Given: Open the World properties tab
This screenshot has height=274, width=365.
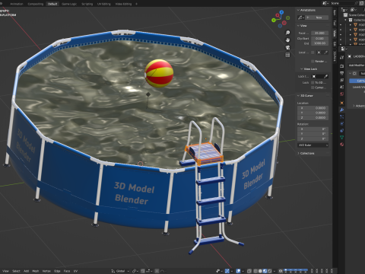Looking at the screenshot, I should 341,94.
